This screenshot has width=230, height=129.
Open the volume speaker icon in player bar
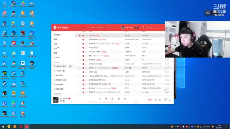[160, 100]
